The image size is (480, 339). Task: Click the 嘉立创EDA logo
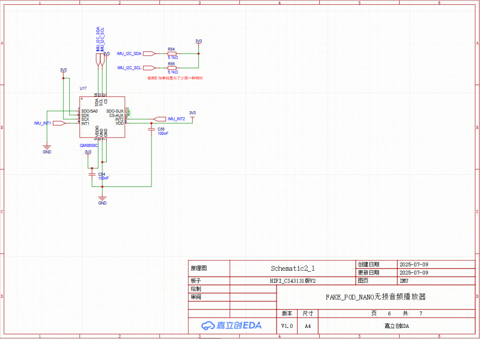pos(232,326)
